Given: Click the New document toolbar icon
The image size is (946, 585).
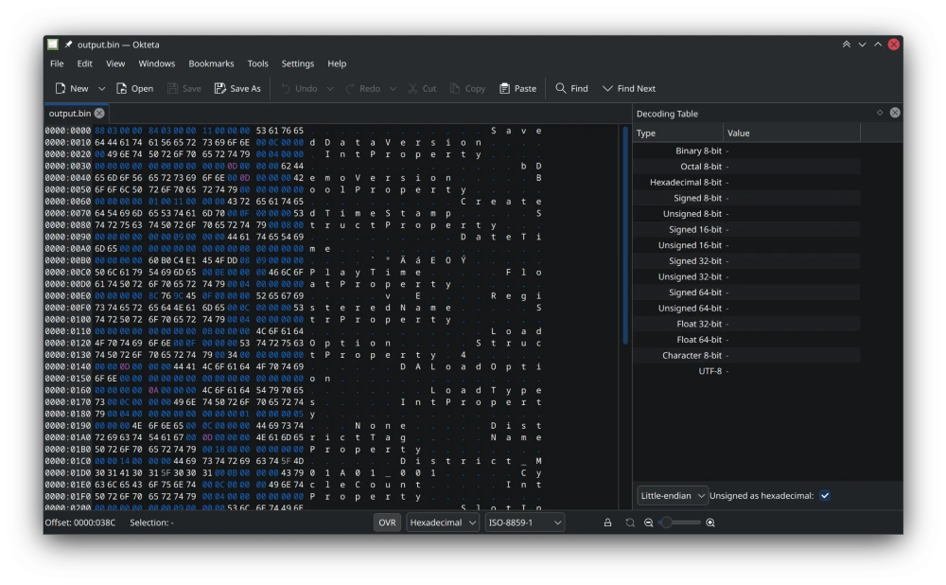Looking at the screenshot, I should (x=61, y=88).
